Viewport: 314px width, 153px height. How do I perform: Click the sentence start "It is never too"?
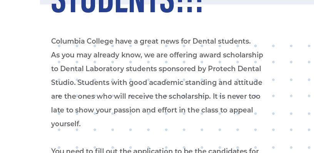(237, 96)
